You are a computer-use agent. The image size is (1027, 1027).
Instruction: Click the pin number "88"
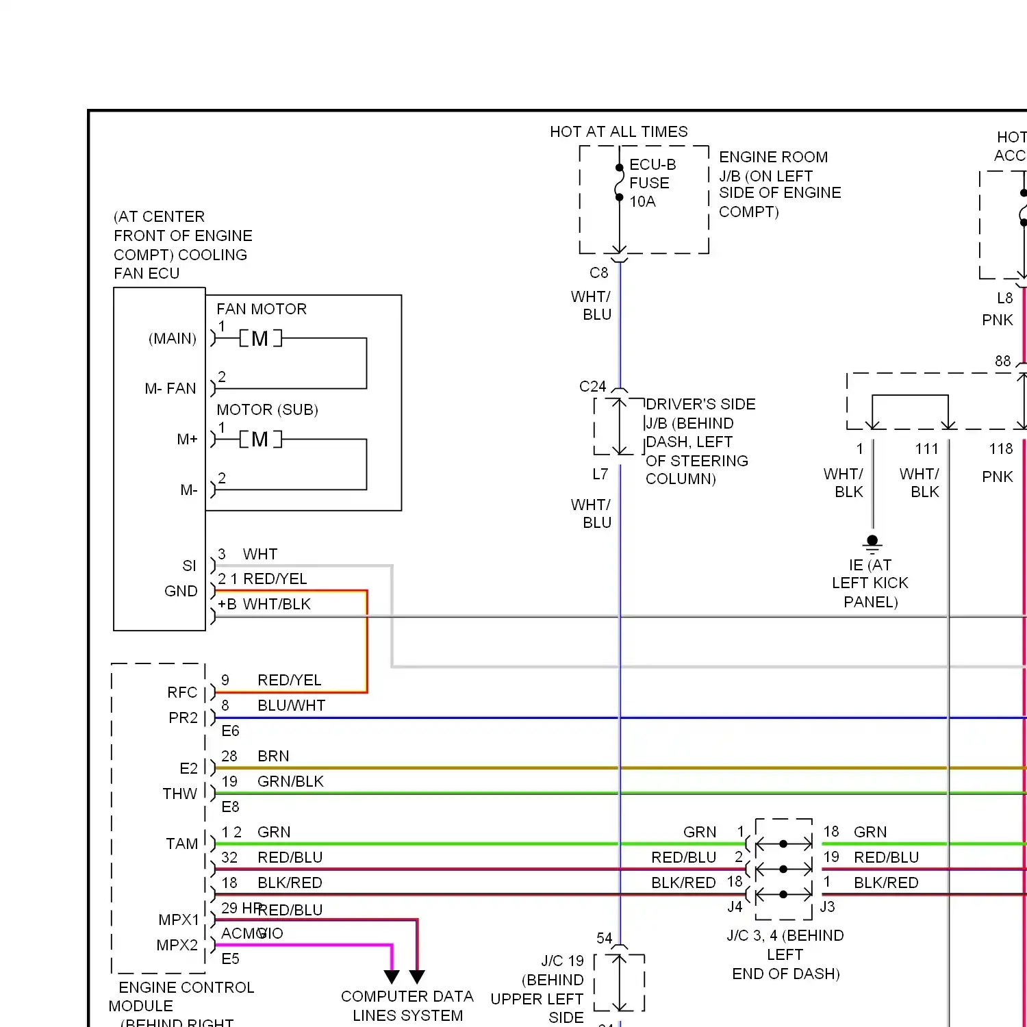1003,361
